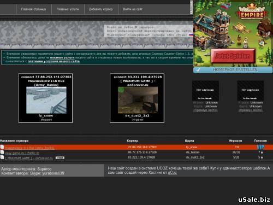Click the Empire game logo in ad
The width and height of the screenshot is (273, 205).
(x=252, y=11)
